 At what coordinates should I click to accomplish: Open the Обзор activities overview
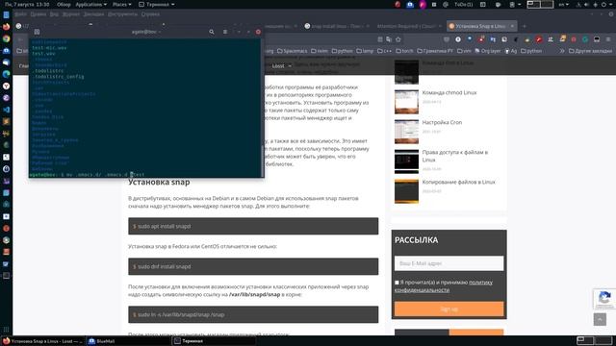[64, 4]
